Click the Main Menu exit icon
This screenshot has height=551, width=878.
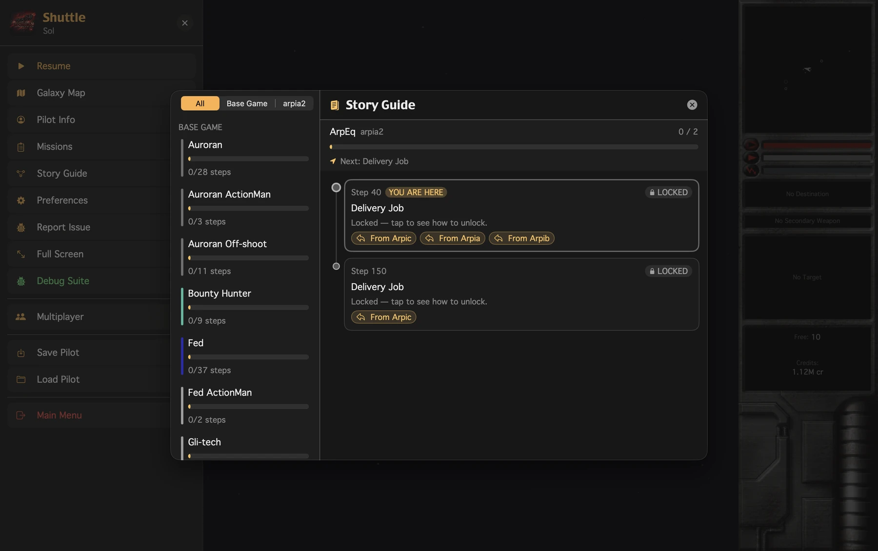coord(21,415)
